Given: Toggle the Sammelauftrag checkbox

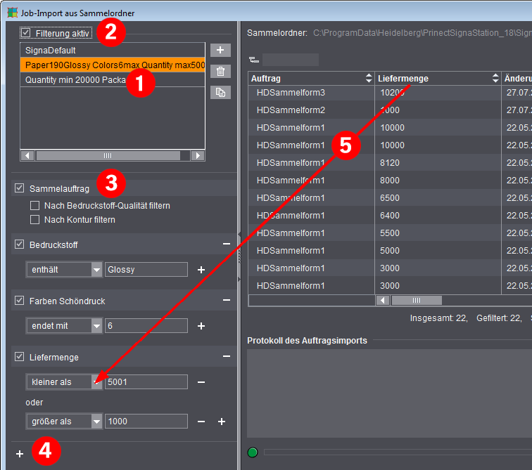Looking at the screenshot, I should [x=19, y=188].
